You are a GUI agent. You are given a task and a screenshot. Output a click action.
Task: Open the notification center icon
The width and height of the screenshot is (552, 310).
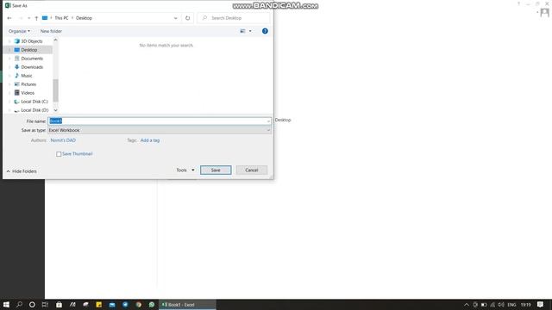point(541,304)
